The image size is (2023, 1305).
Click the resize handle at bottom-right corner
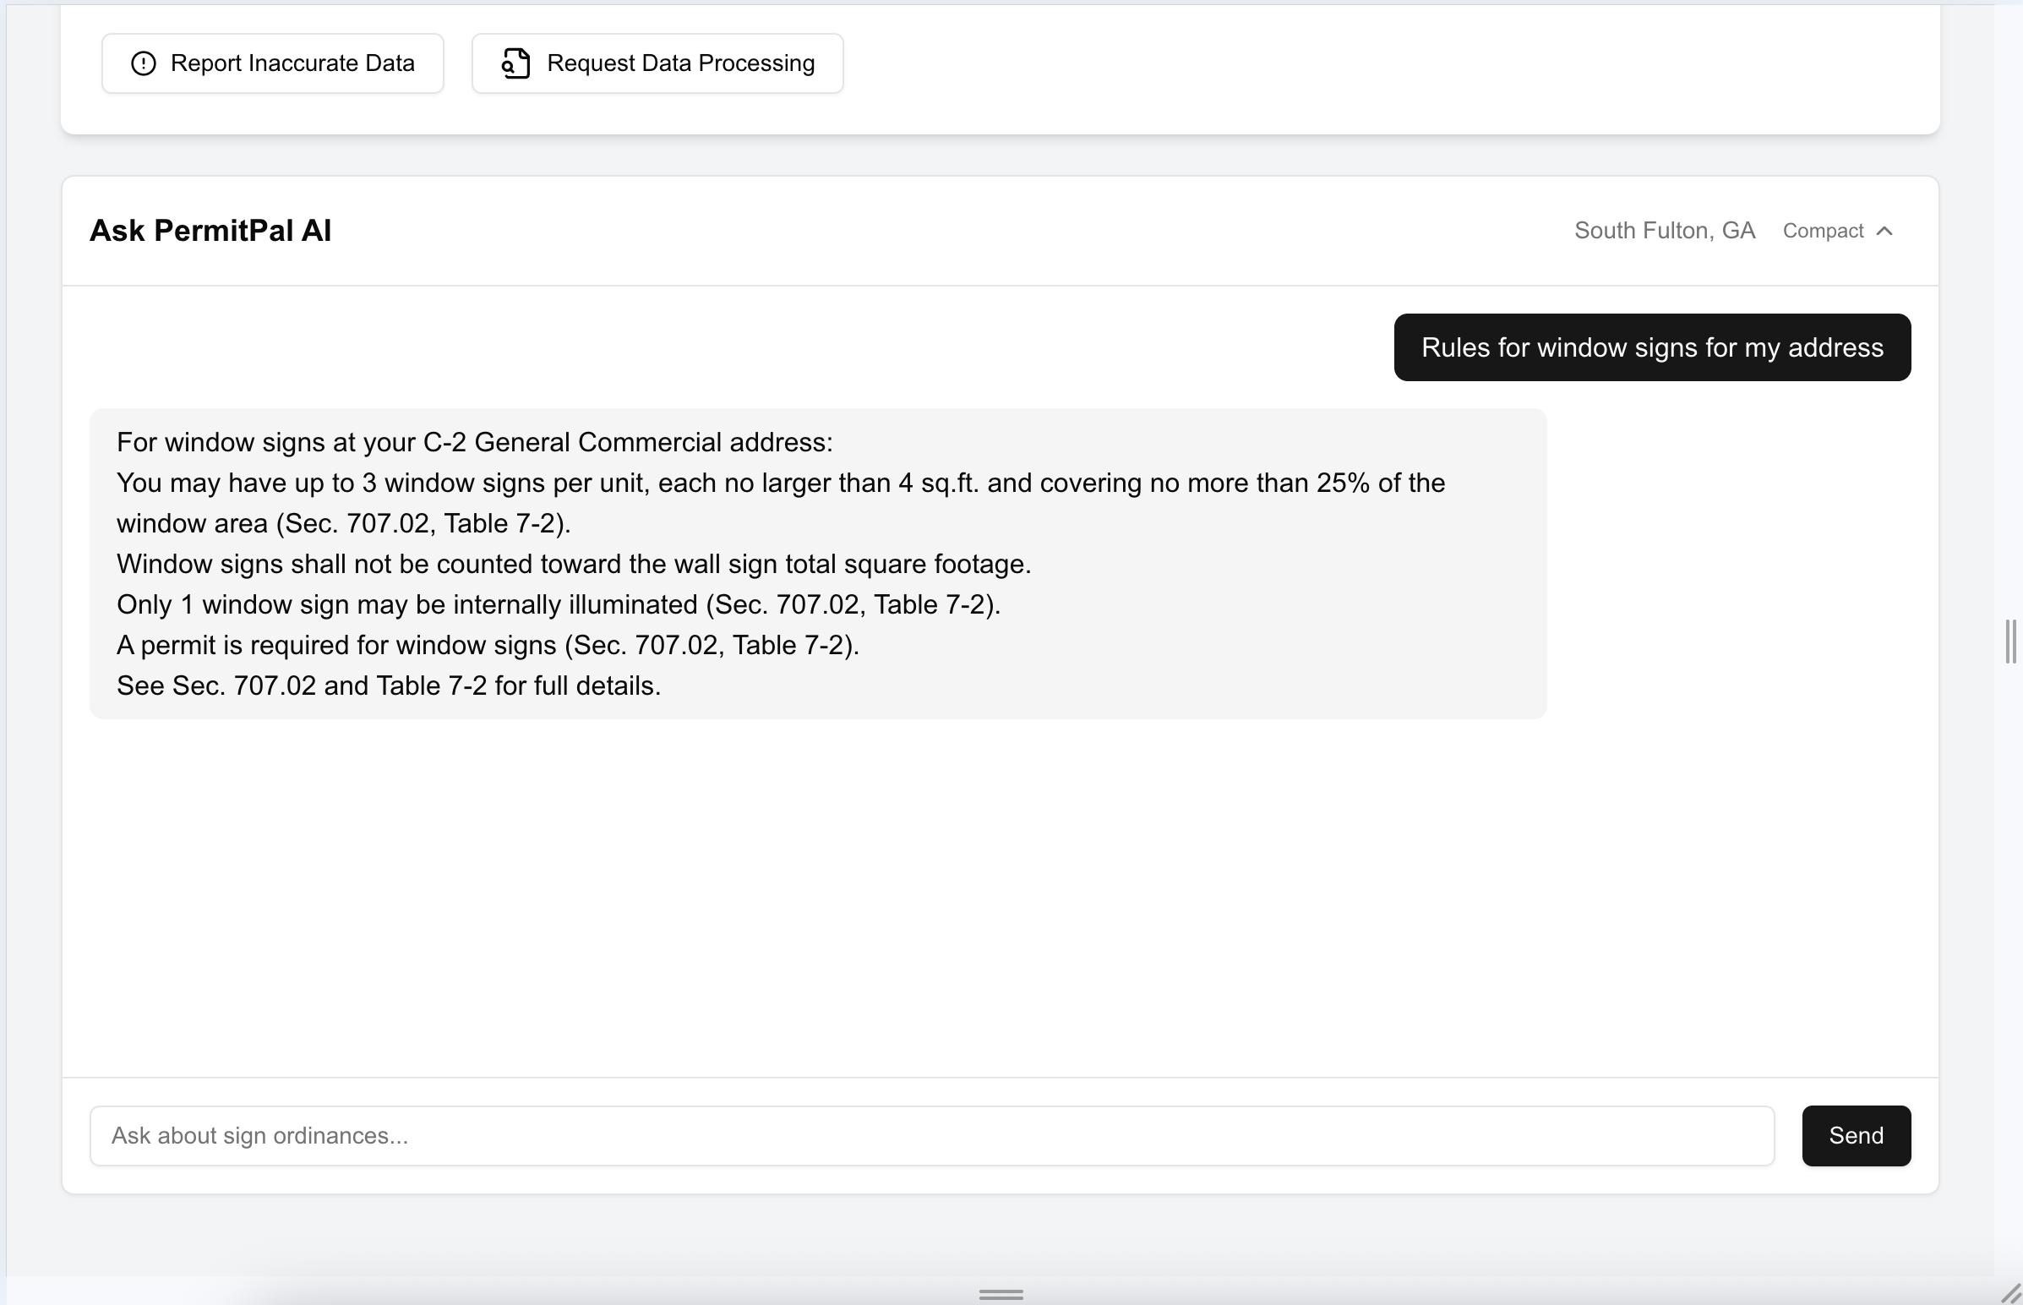tap(2011, 1293)
